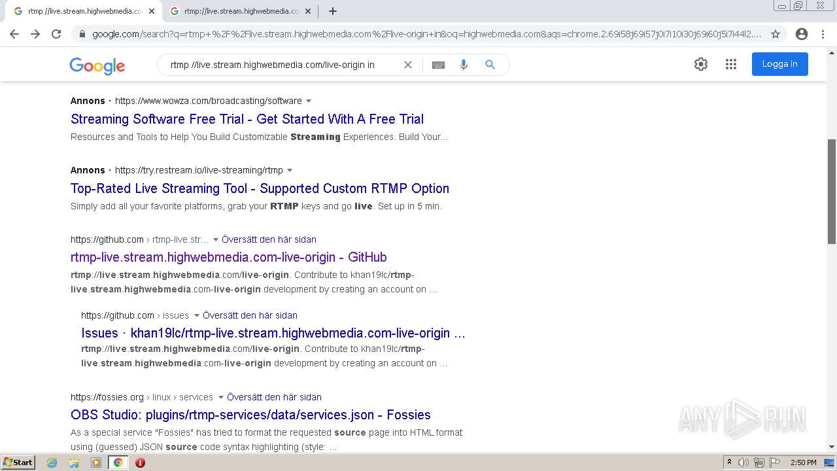Viewport: 837px width, 471px height.
Task: Reload the current page
Action: pyautogui.click(x=56, y=34)
